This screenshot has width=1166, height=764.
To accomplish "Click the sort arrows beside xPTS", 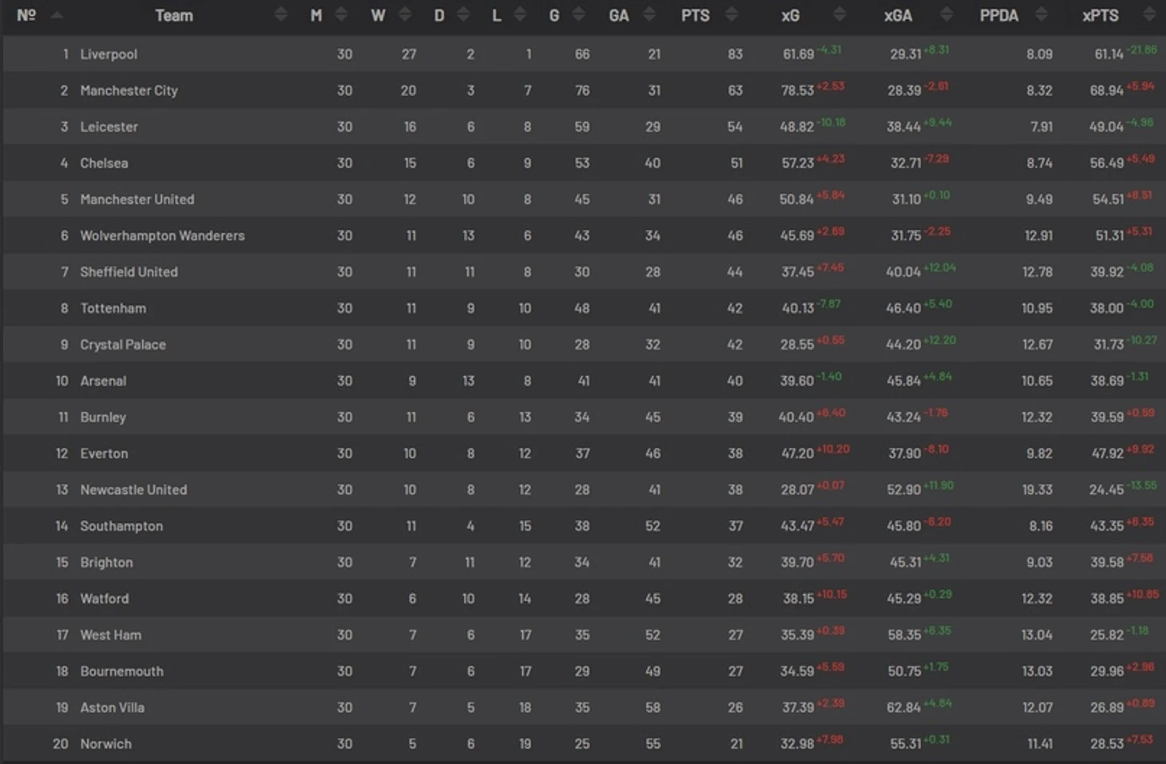I will [x=1148, y=14].
